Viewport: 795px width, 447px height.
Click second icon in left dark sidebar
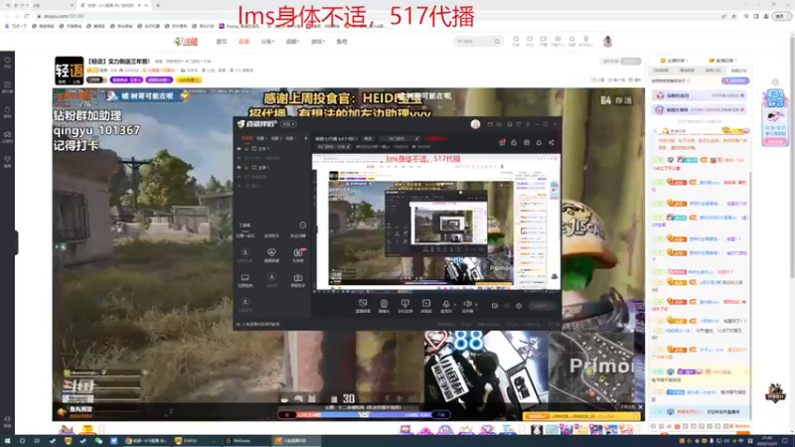click(7, 86)
